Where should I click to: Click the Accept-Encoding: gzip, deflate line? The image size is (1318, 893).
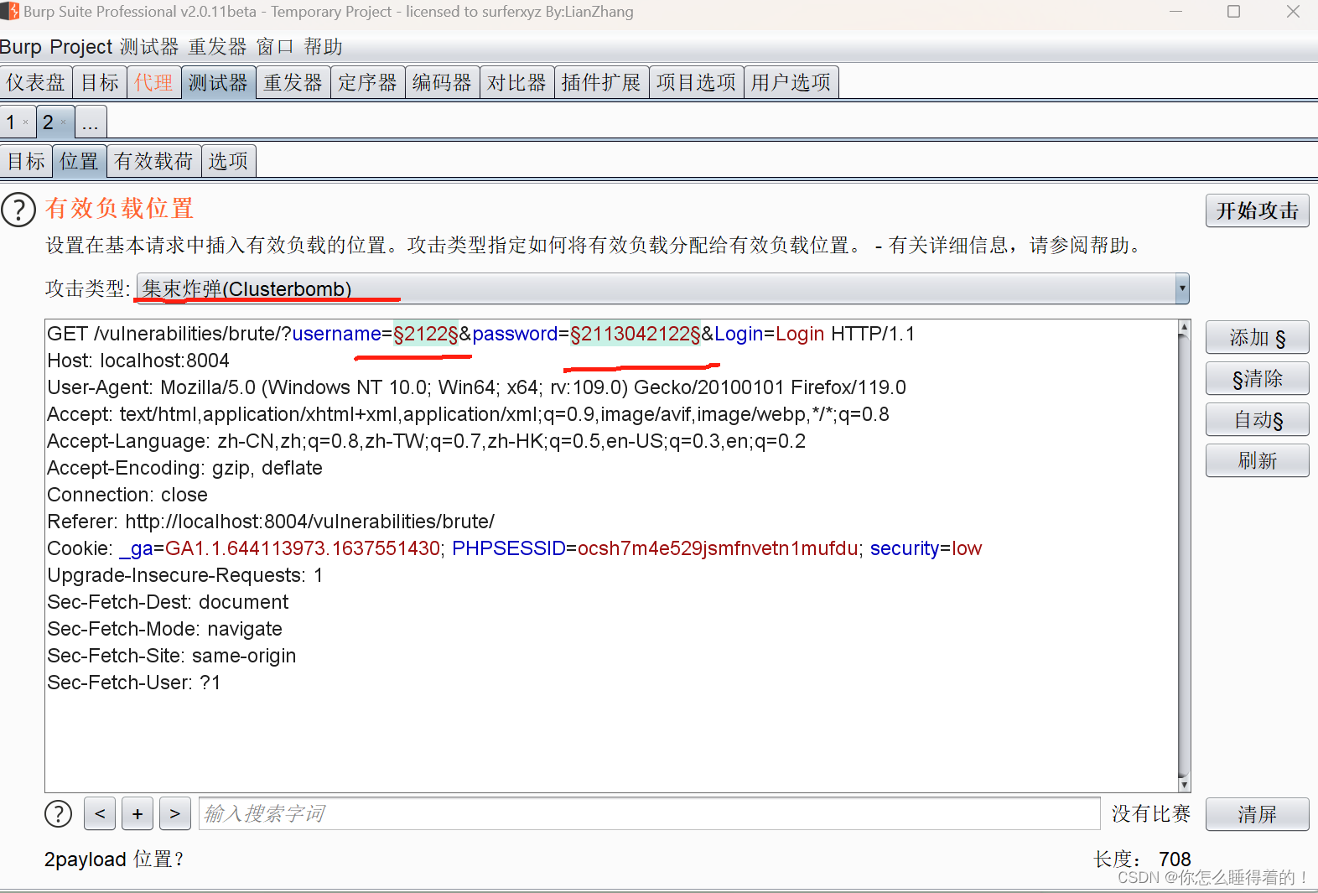[184, 468]
